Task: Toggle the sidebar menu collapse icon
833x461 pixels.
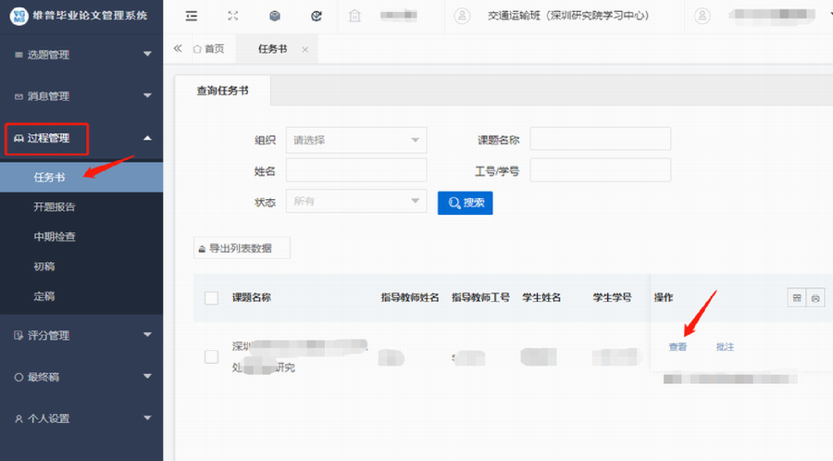Action: click(x=192, y=16)
